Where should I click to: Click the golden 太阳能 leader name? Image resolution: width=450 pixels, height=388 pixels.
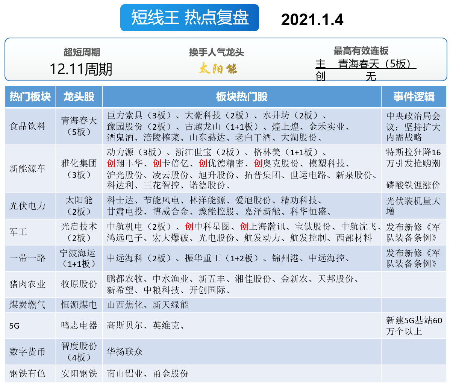[x=218, y=69]
